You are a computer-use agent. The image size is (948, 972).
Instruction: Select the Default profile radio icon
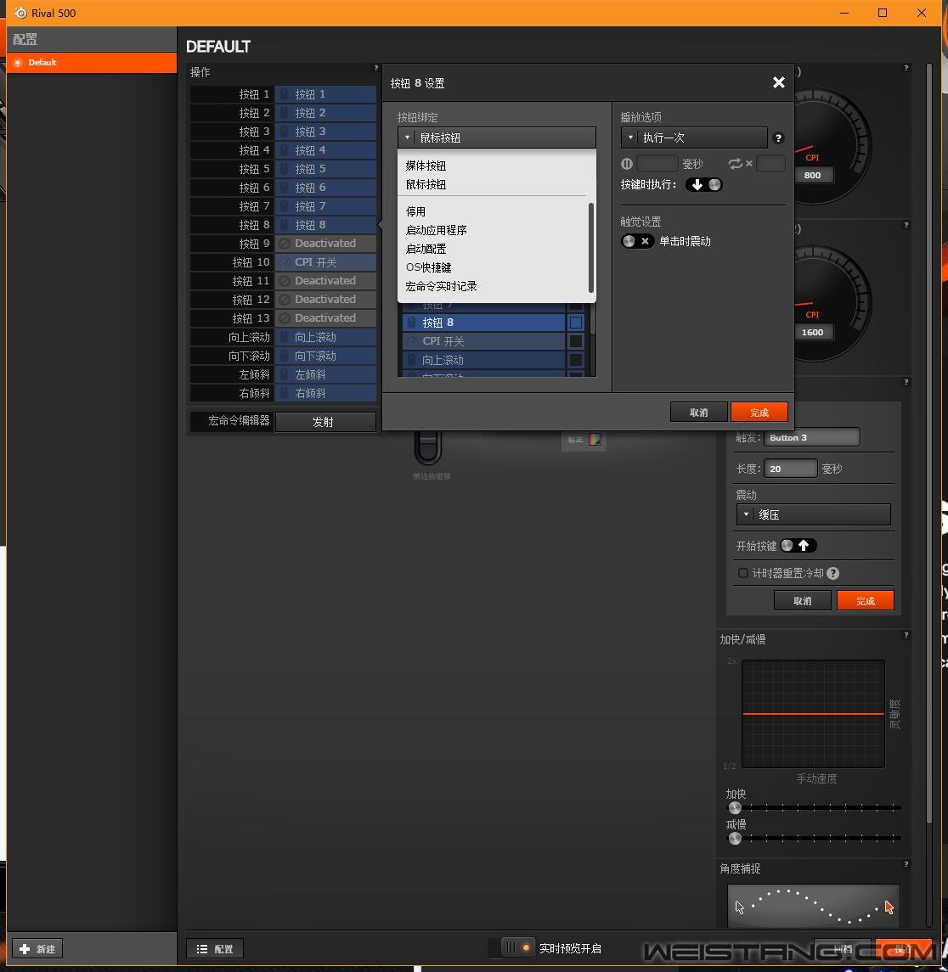point(18,63)
